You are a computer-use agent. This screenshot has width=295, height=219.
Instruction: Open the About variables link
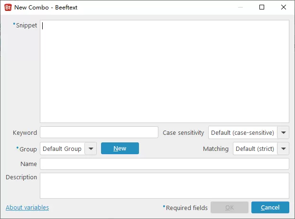(x=27, y=207)
